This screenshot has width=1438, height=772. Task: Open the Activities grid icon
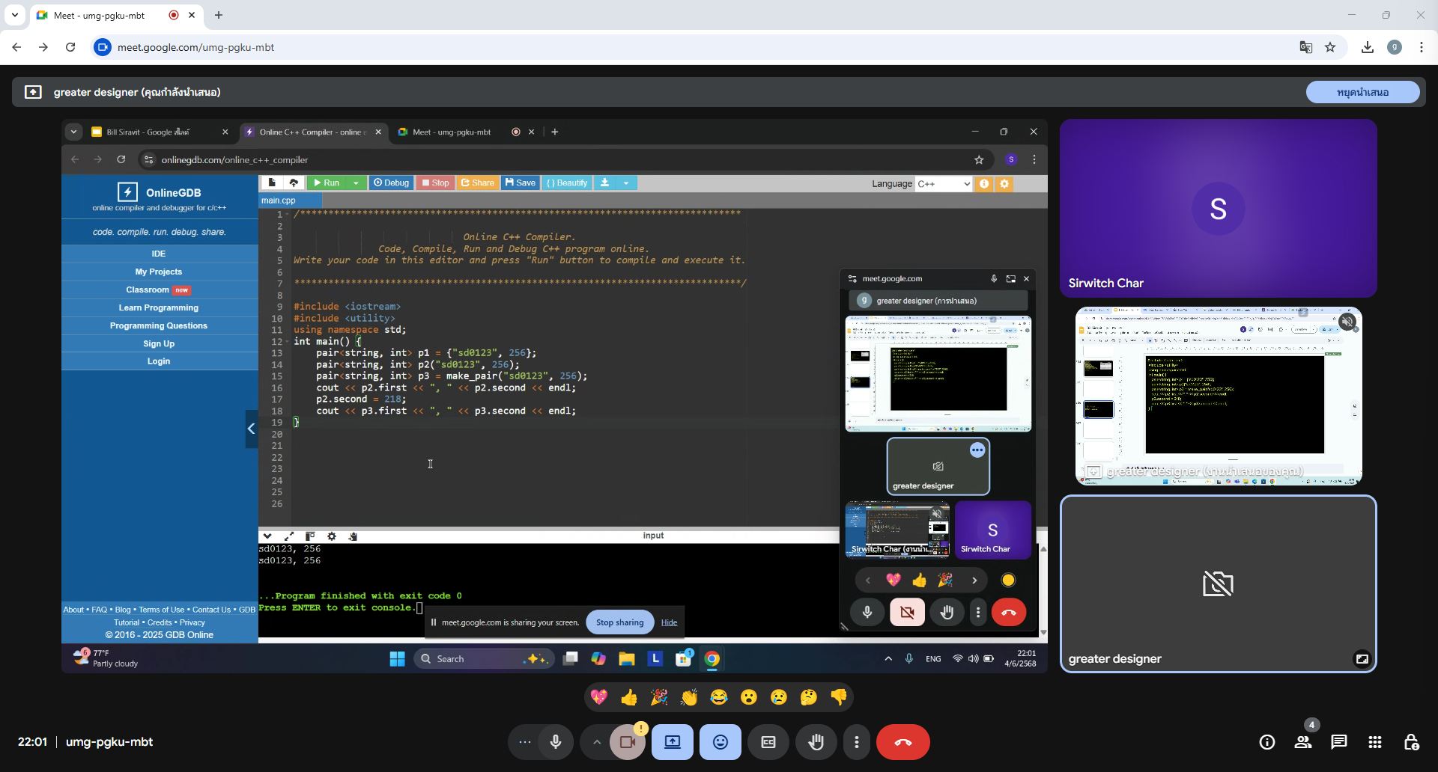(x=1375, y=742)
